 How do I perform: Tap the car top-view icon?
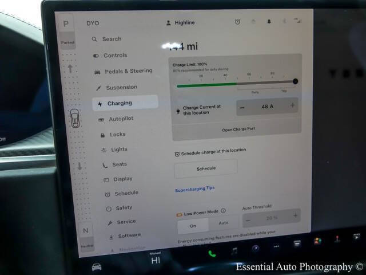(x=75, y=119)
